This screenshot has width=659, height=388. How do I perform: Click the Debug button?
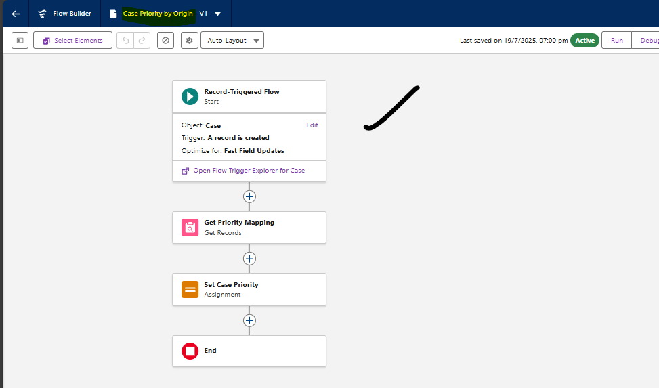click(x=647, y=41)
